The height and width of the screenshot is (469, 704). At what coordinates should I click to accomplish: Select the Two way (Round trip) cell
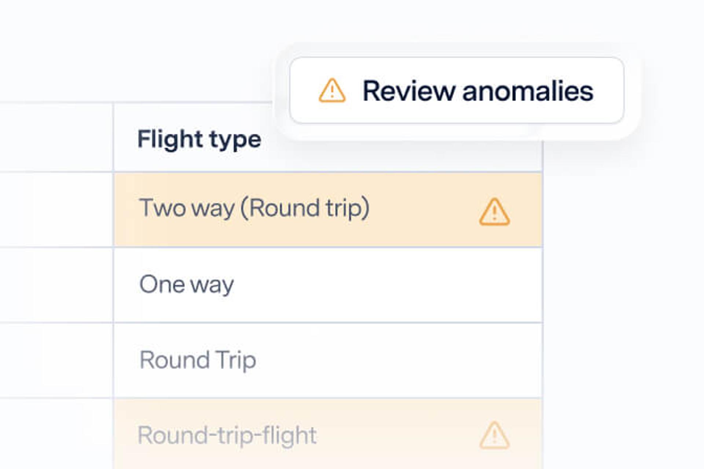pos(254,209)
